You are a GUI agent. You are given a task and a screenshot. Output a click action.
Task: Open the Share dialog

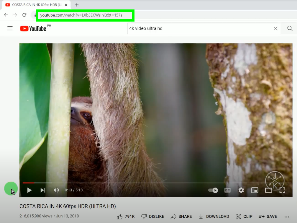[181, 216]
